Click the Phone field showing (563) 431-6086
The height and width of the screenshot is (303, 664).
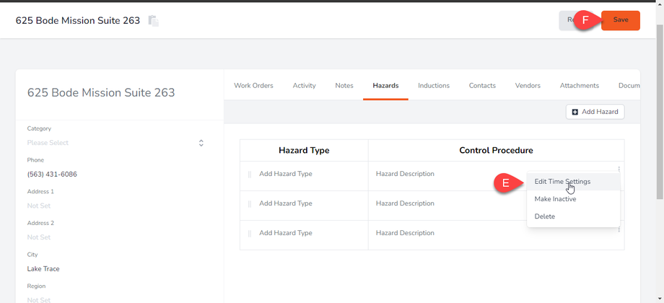(53, 175)
